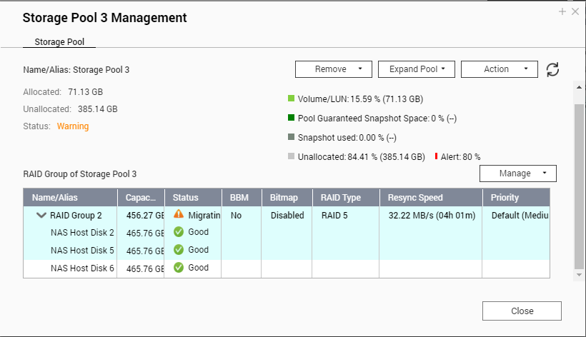
Task: Refresh the storage pool information
Action: coord(552,69)
